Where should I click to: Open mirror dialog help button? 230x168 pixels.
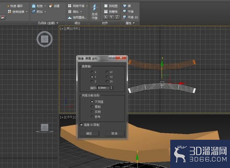coord(112,57)
